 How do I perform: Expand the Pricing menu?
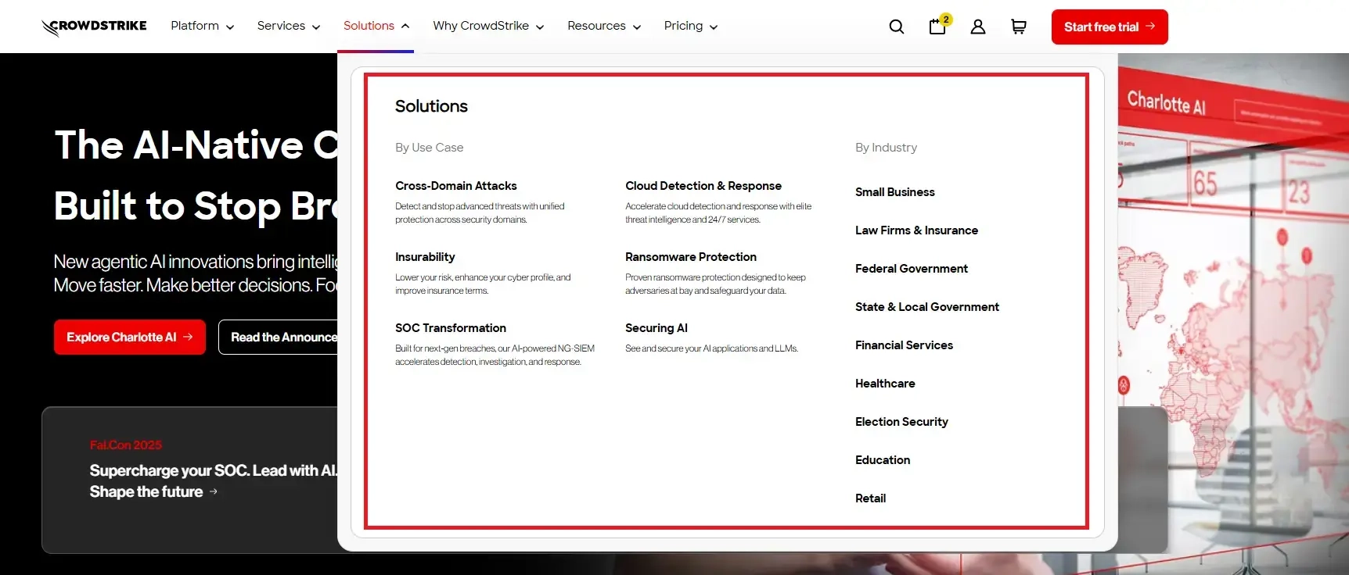coord(691,26)
